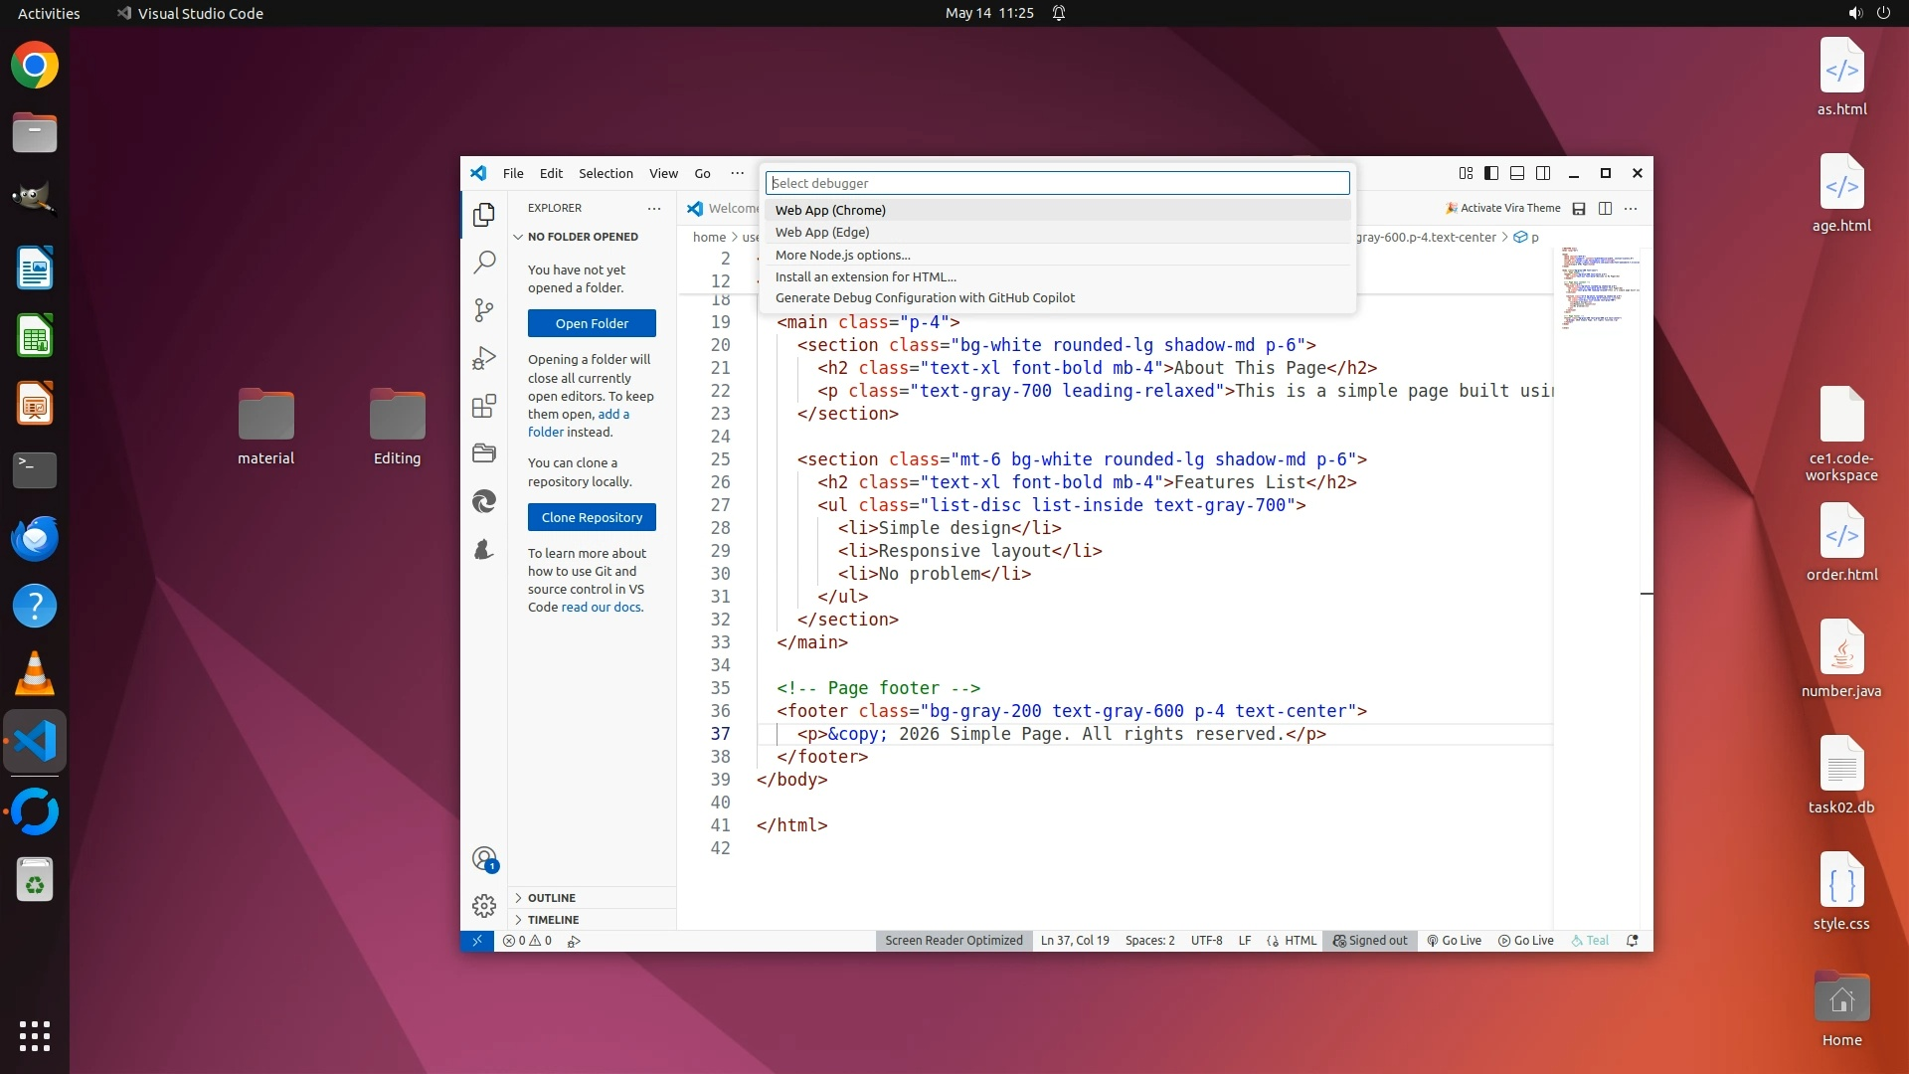Open the Accounts icon in activity bar
Image resolution: width=1909 pixels, height=1074 pixels.
(484, 859)
